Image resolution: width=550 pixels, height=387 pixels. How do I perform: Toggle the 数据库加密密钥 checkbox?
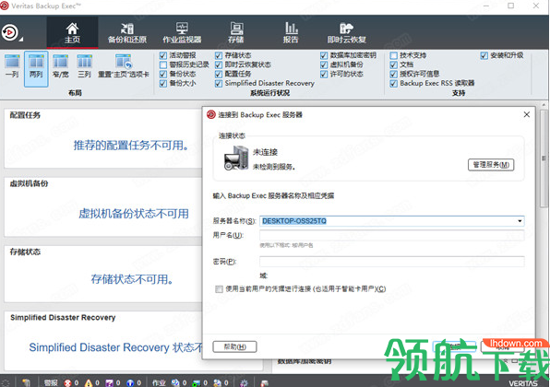[x=324, y=55]
